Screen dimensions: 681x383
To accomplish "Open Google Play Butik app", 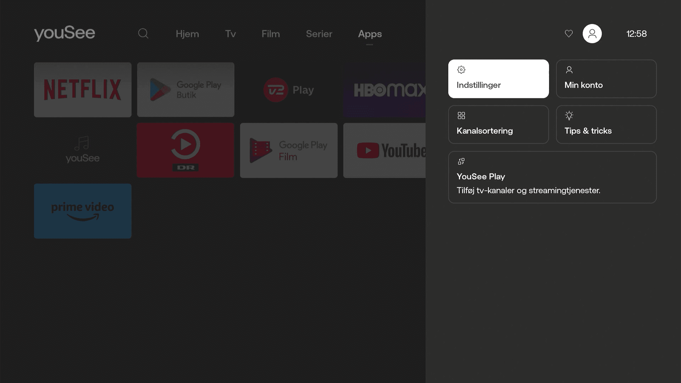I will (x=186, y=90).
